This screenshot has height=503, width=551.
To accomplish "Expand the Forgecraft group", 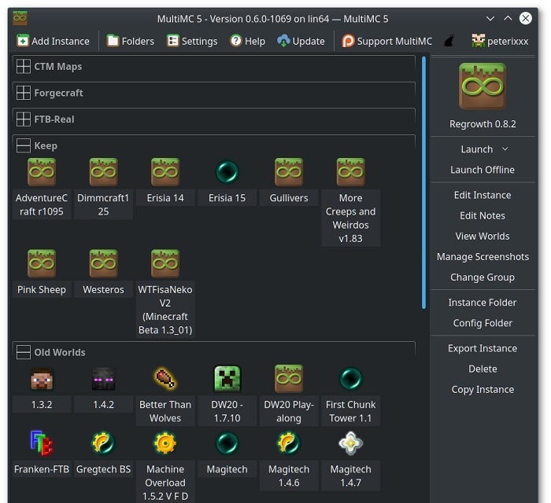I will [x=24, y=93].
